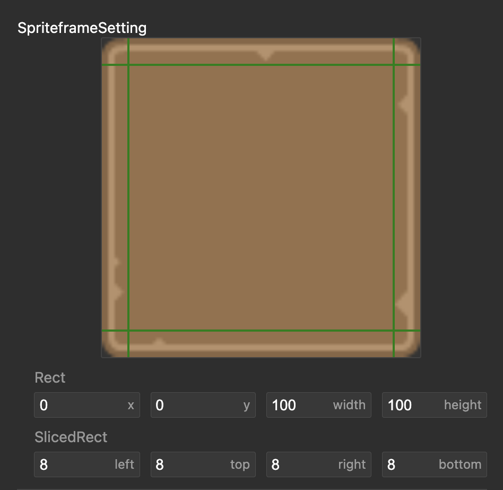Click the SlicedRect bottom input field
The width and height of the screenshot is (503, 490).
(435, 464)
